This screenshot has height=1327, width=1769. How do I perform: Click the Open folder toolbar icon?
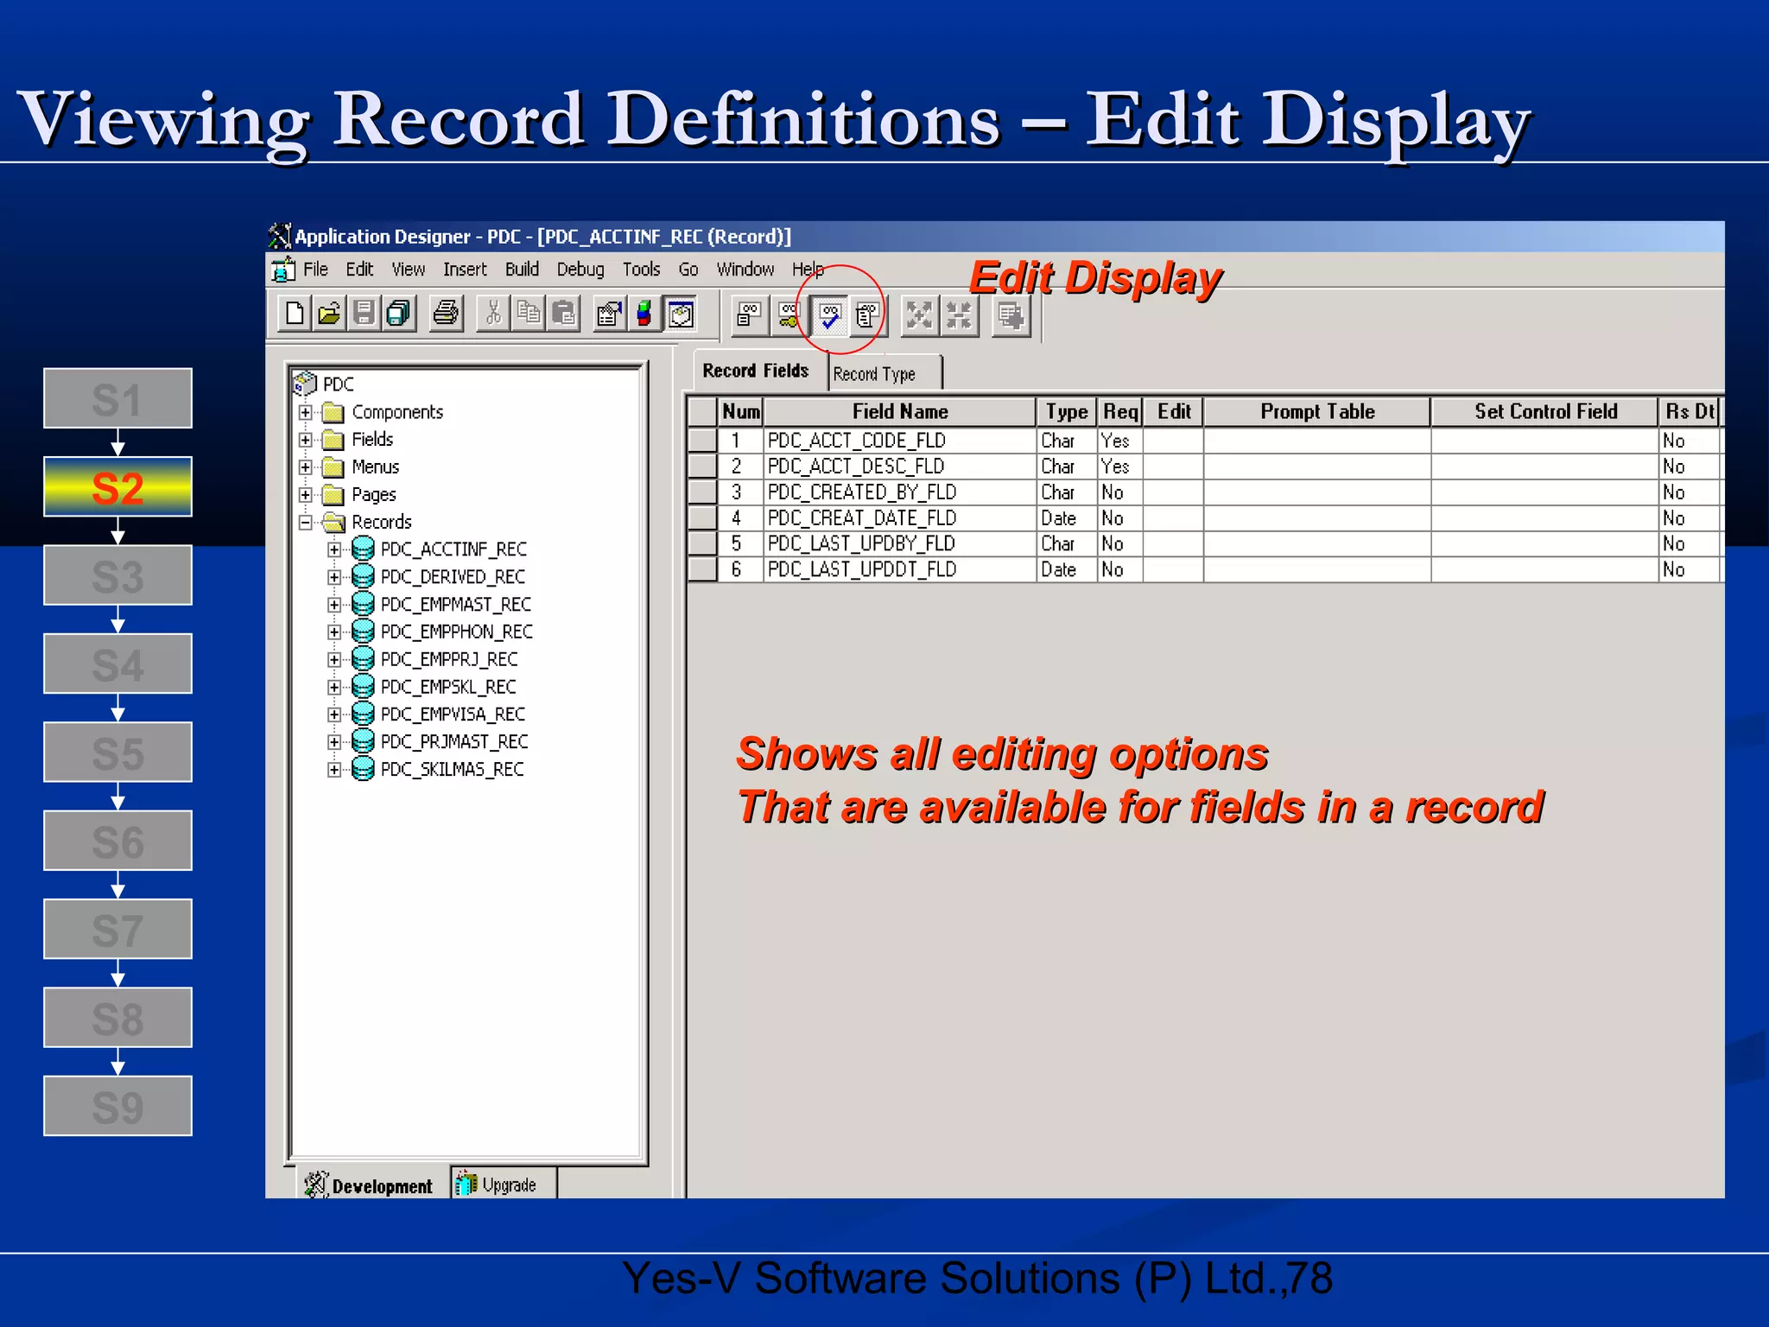click(329, 314)
